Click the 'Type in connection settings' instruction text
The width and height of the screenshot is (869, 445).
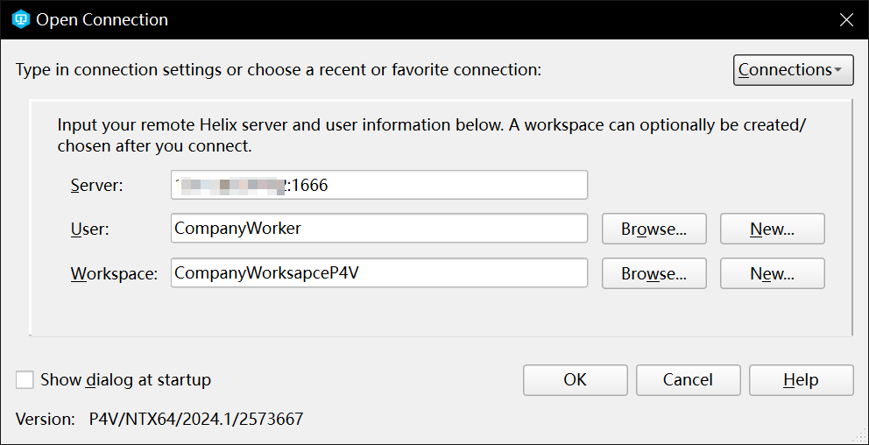pyautogui.click(x=278, y=70)
